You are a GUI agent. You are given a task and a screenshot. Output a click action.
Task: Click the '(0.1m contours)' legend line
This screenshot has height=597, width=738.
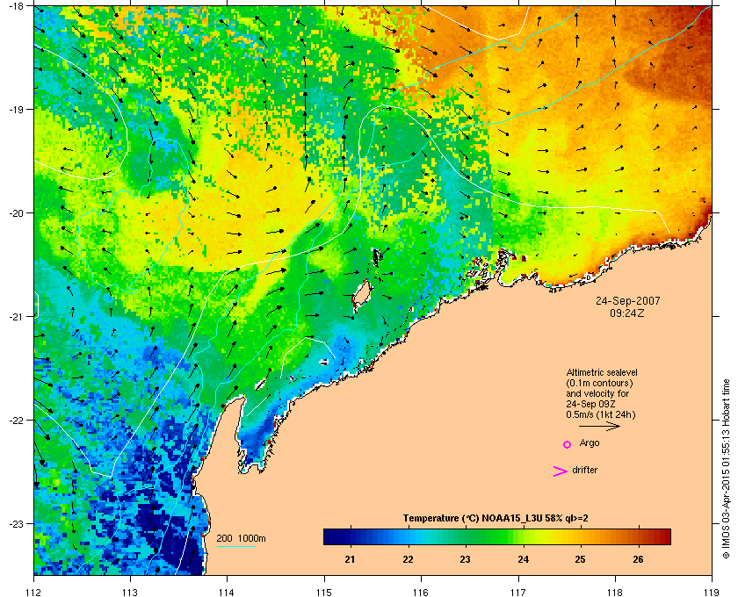(599, 383)
